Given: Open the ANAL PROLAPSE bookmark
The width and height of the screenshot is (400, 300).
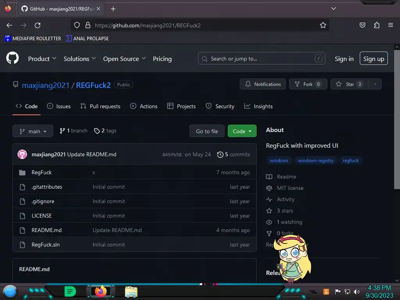Looking at the screenshot, I should click(x=87, y=39).
